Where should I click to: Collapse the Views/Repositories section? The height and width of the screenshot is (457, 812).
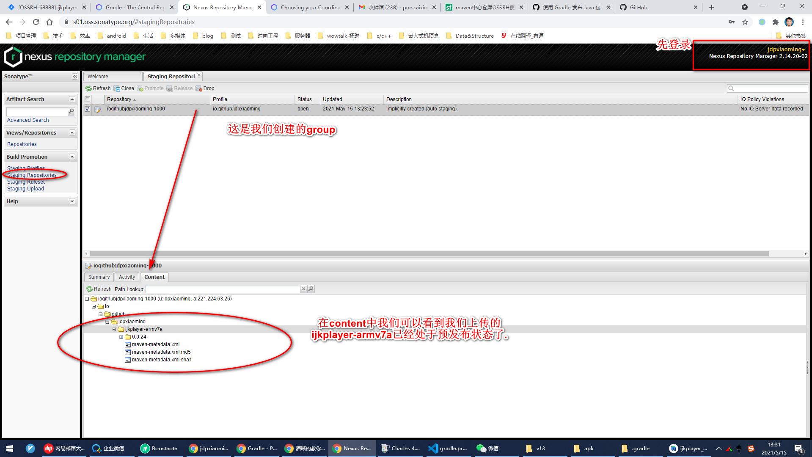pyautogui.click(x=72, y=132)
